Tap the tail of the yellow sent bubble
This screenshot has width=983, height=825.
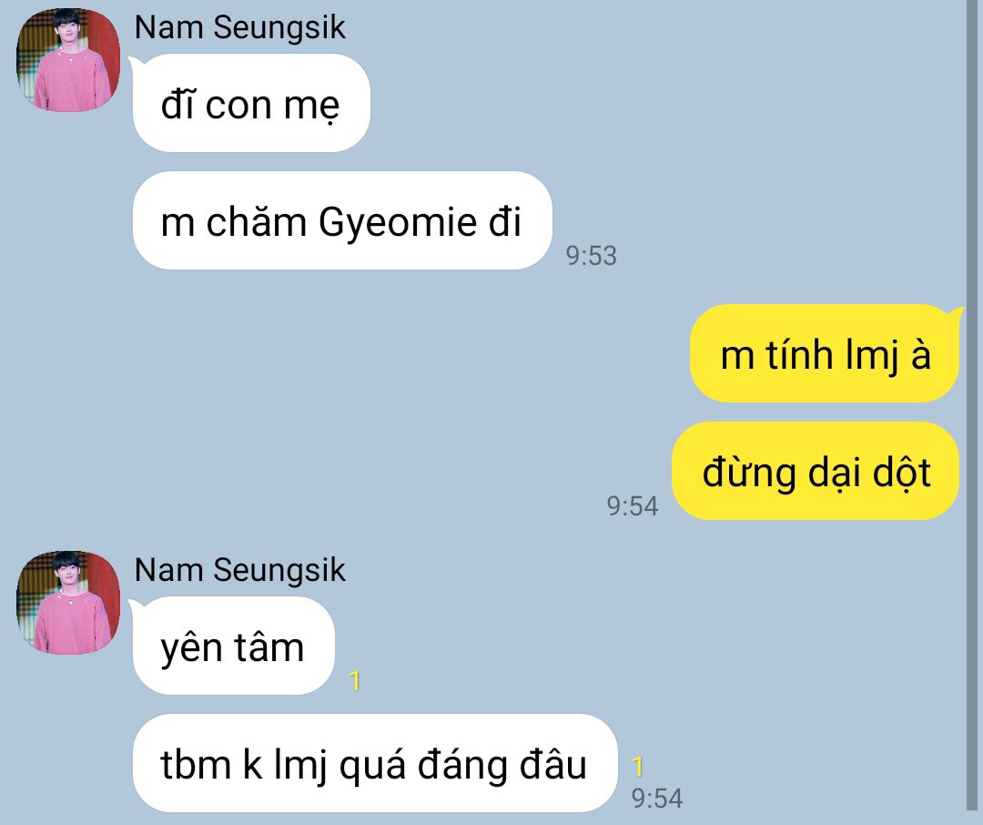pos(956,312)
